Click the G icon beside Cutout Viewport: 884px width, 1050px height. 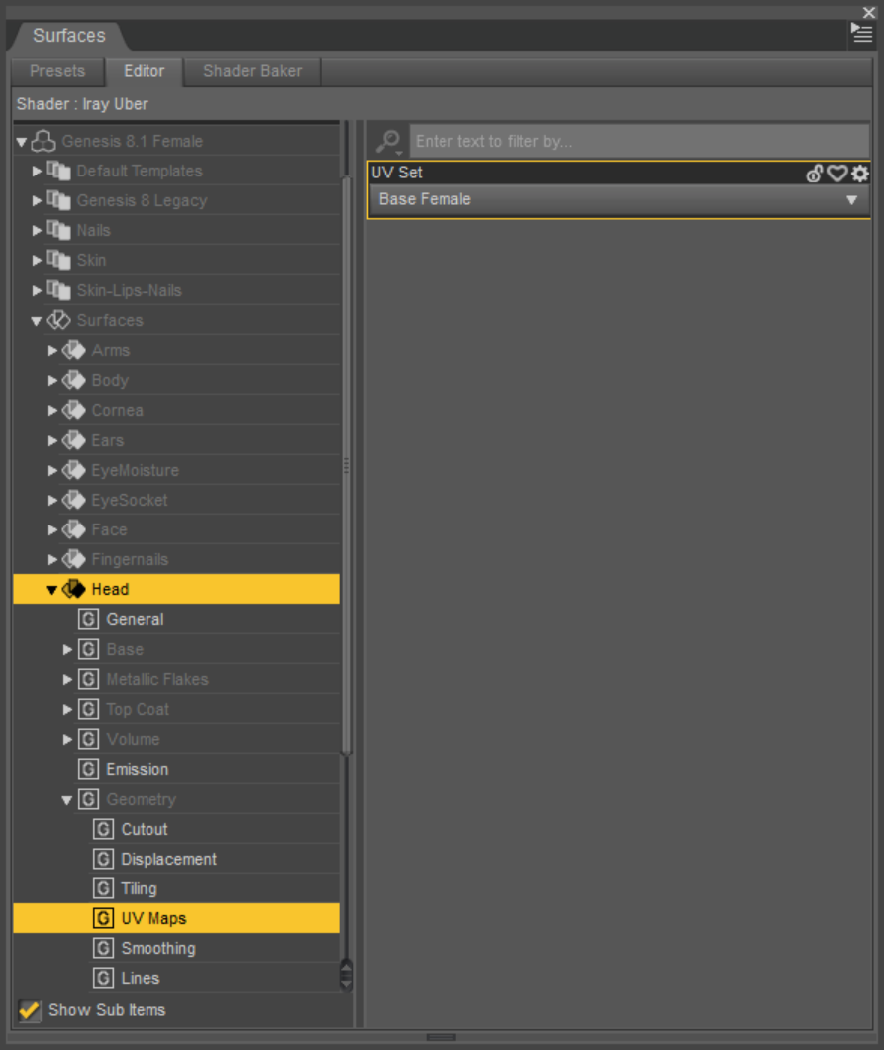tap(103, 829)
